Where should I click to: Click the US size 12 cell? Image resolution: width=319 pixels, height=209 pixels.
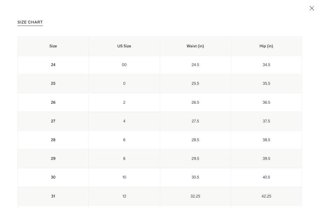point(124,196)
